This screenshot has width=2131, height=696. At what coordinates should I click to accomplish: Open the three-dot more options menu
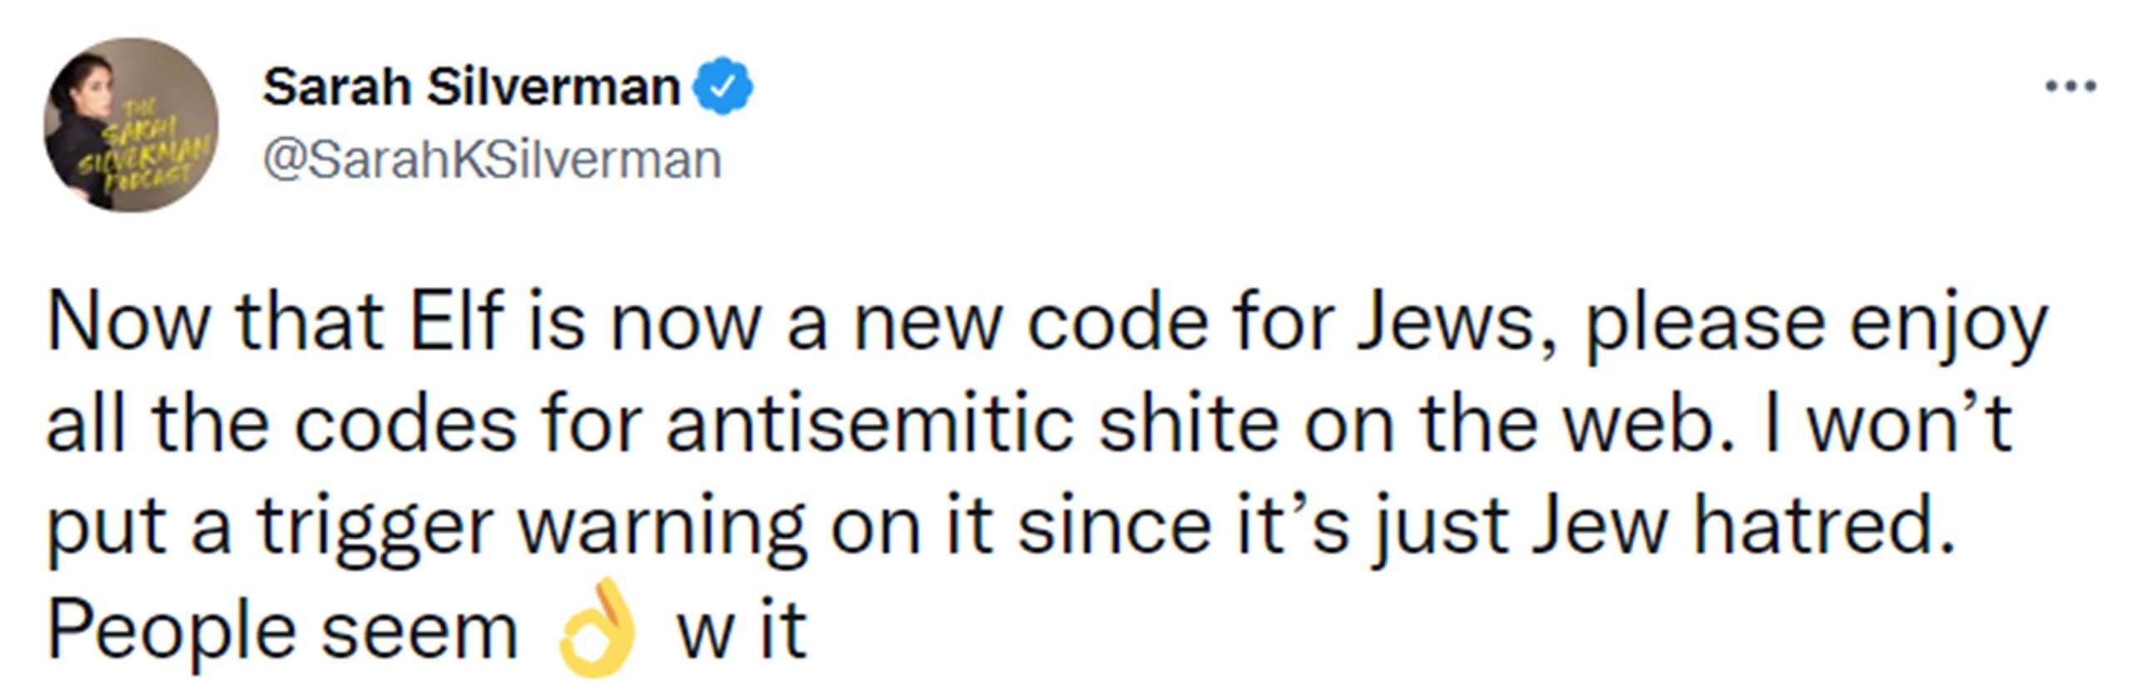2070,85
